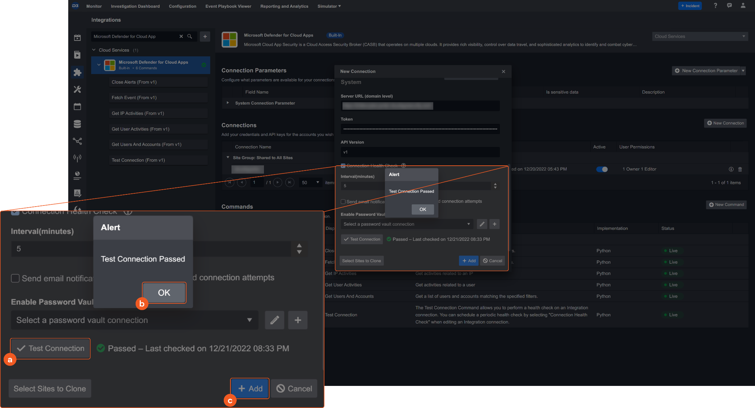The width and height of the screenshot is (755, 408).
Task: Click pencil edit icon beside password vault
Action: (x=482, y=224)
